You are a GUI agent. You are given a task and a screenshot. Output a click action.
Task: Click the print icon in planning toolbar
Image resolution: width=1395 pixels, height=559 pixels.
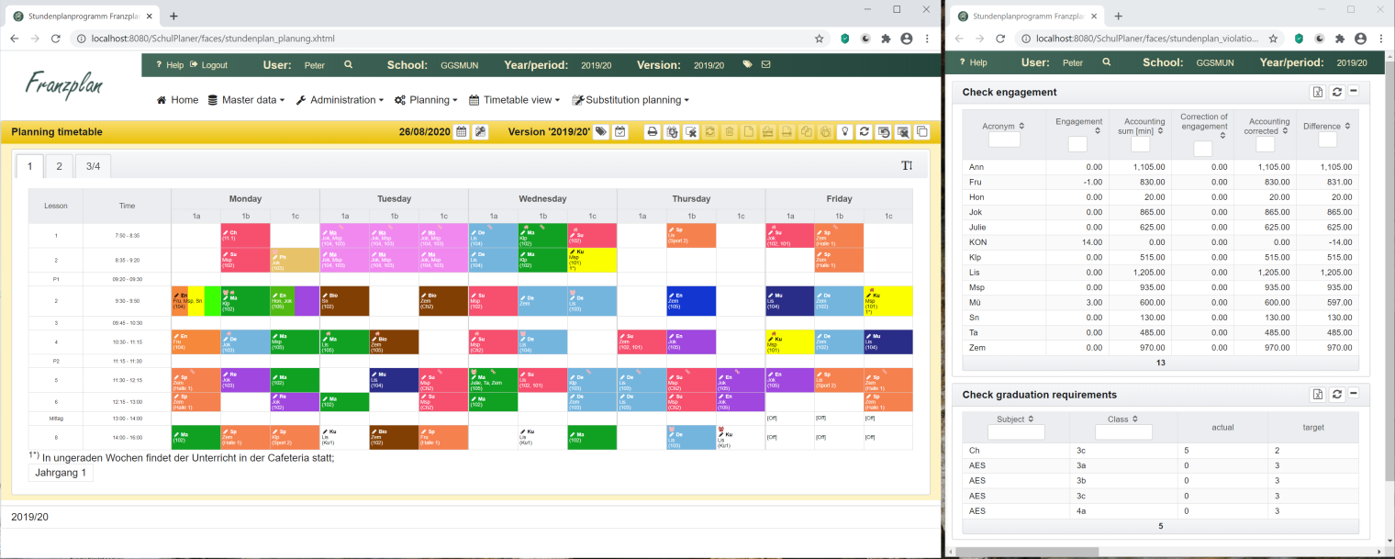652,132
